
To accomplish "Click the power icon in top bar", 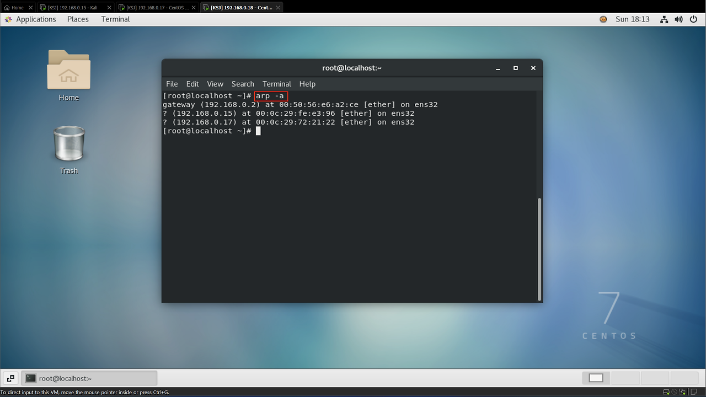I will (694, 19).
